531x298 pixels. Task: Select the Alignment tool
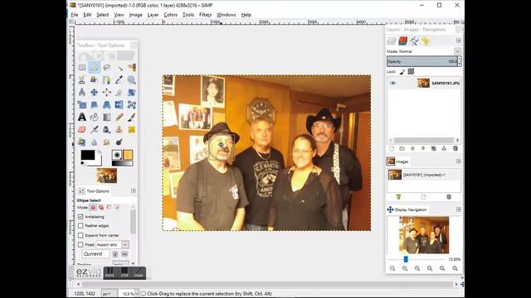point(107,92)
